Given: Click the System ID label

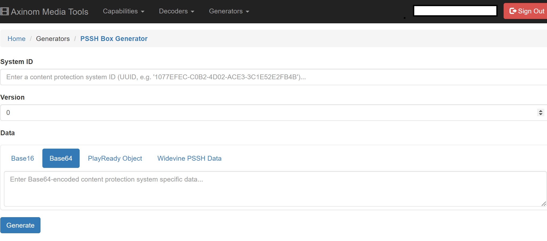Looking at the screenshot, I should pyautogui.click(x=17, y=62).
